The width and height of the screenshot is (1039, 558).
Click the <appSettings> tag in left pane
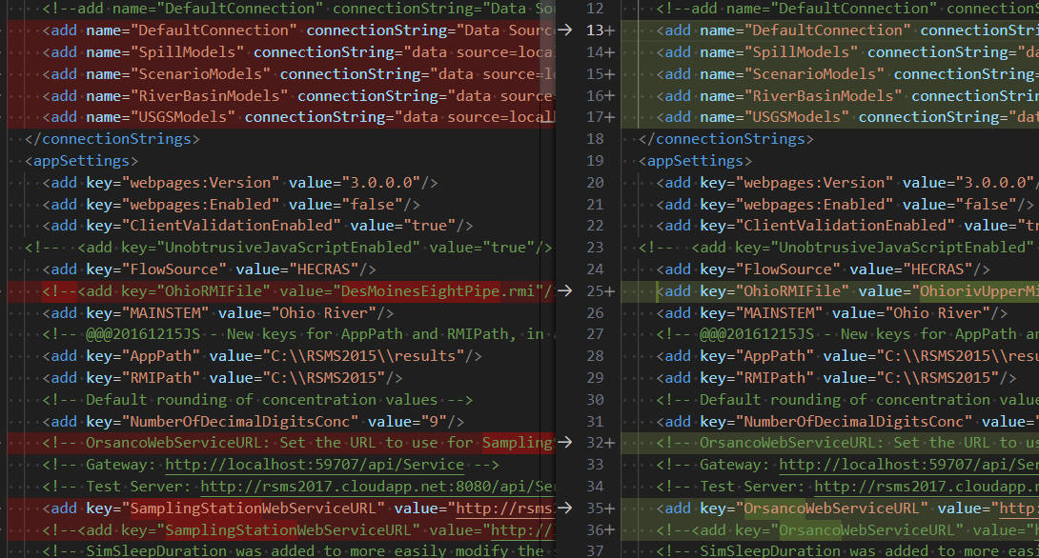click(x=82, y=161)
